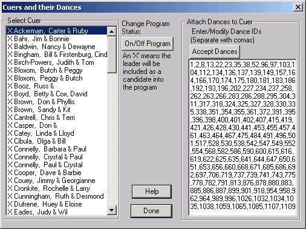The width and height of the screenshot is (306, 229).
Task: Select Connelly, Paul & Crystal
Action: pyautogui.click(x=57, y=165)
